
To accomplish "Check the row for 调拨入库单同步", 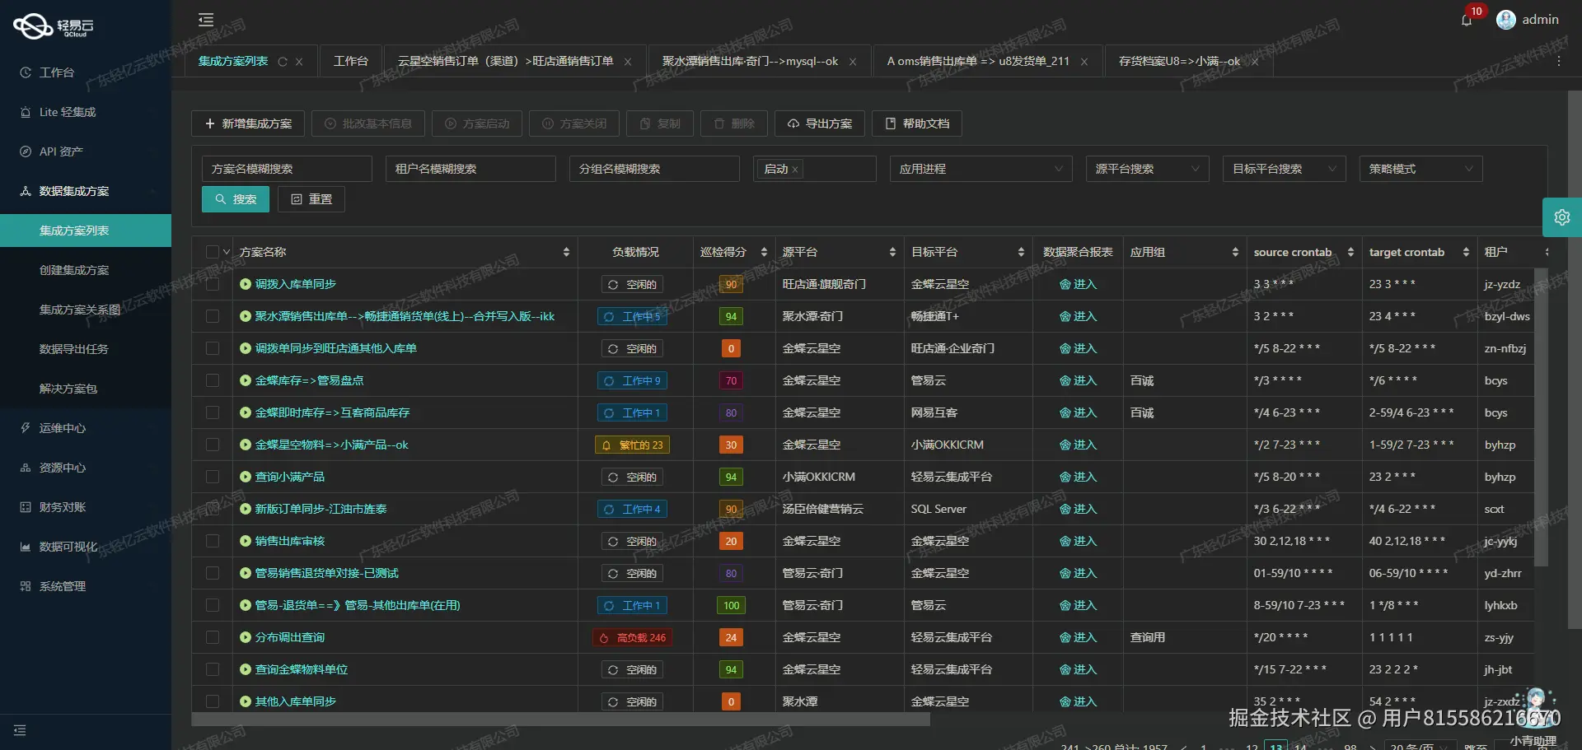I will coord(213,284).
